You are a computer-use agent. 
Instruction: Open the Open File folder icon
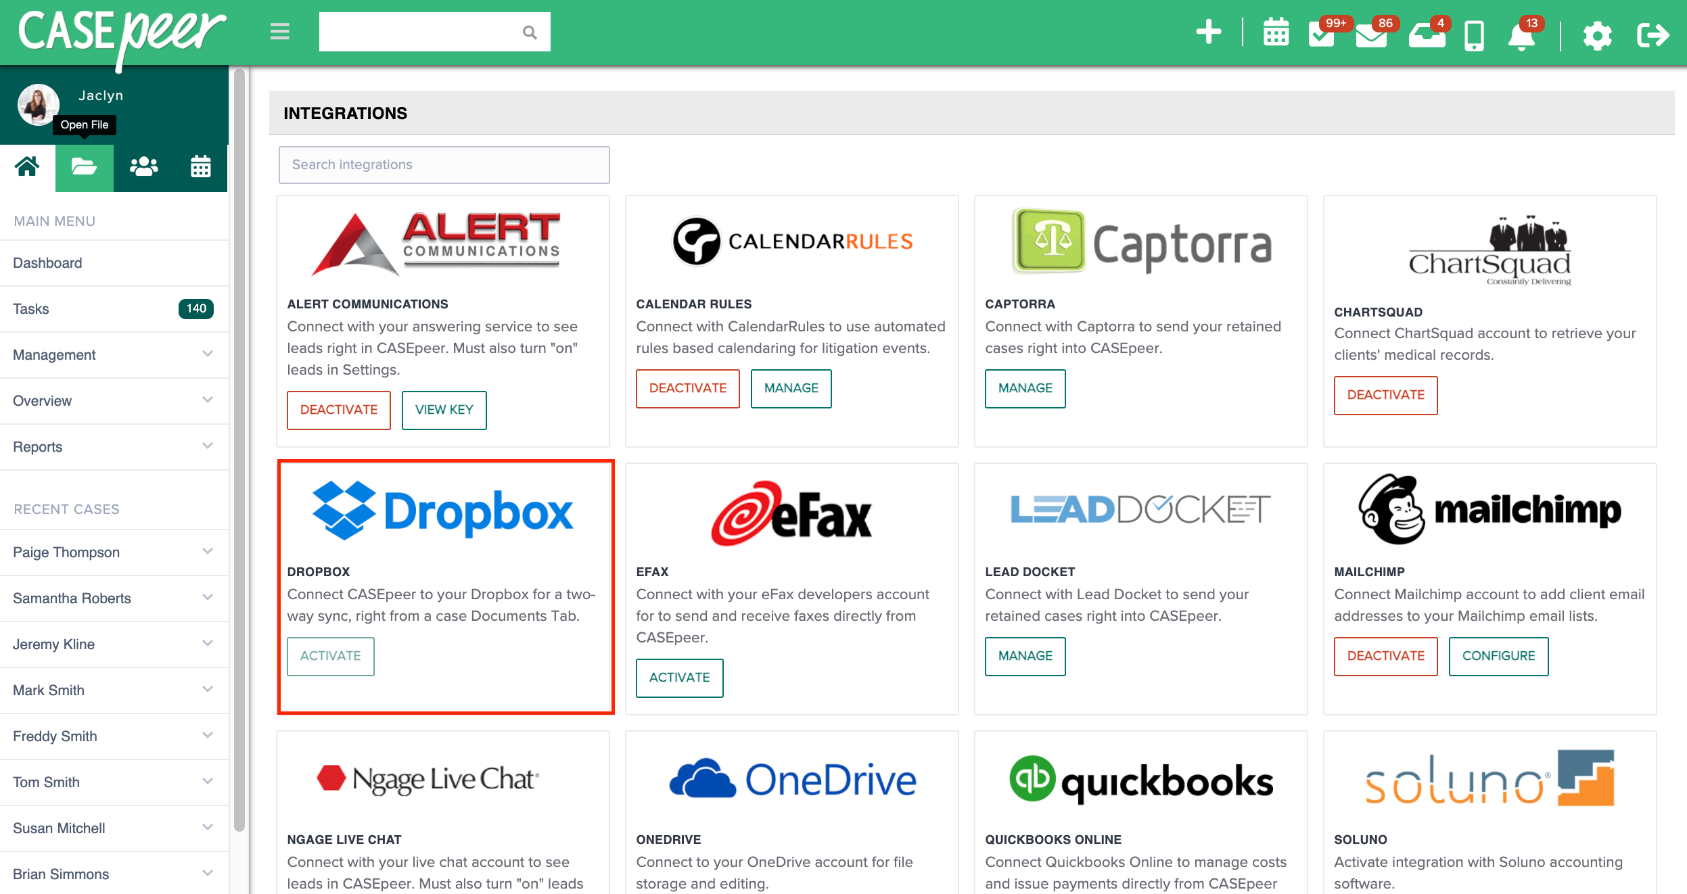point(85,165)
